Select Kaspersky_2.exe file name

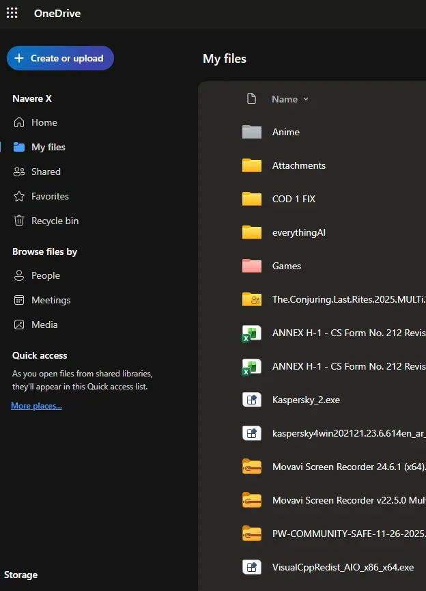[x=306, y=400]
